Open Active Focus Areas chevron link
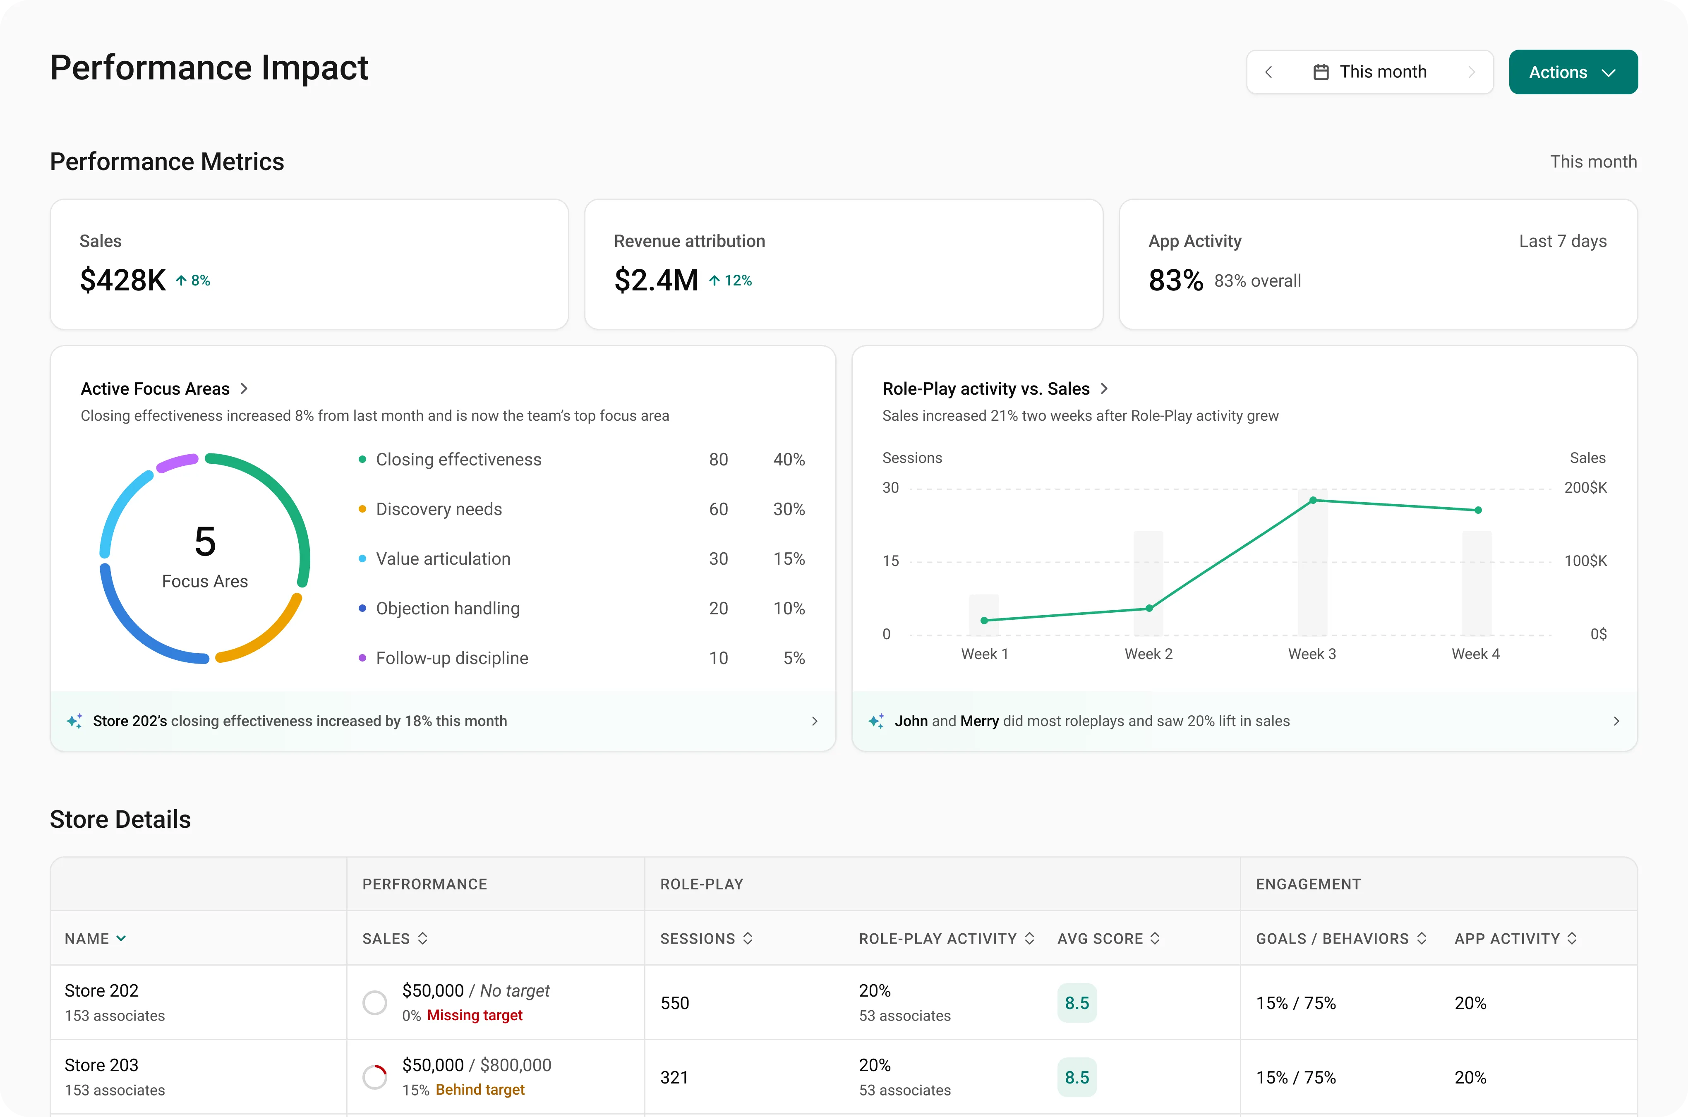Screen dimensions: 1688x1117 [x=244, y=388]
